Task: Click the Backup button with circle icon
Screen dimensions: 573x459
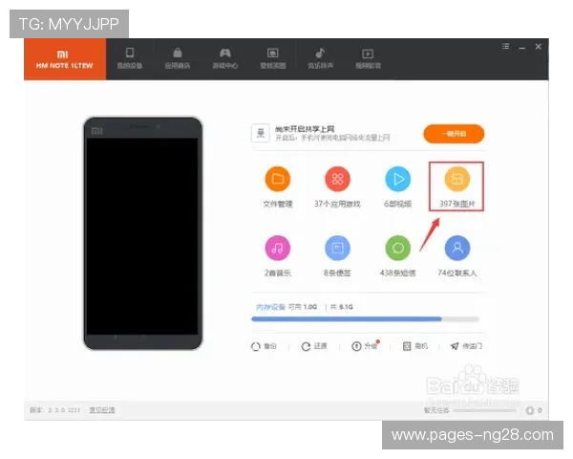Action: pyautogui.click(x=264, y=346)
